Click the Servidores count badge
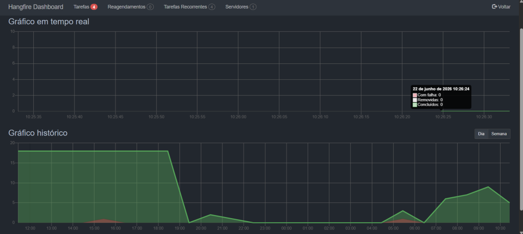523x234 pixels. 253,7
